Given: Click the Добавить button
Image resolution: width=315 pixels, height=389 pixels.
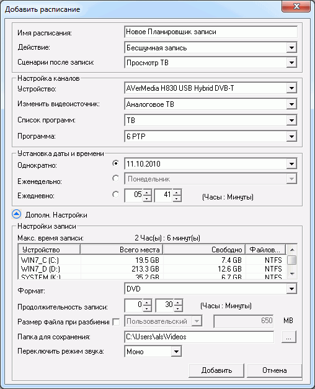Looking at the screenshot, I should [x=216, y=370].
